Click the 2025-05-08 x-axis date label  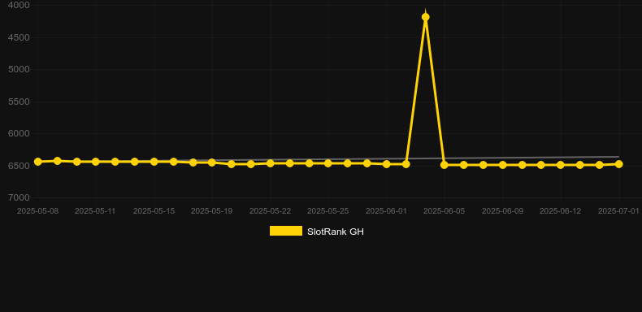pos(37,211)
